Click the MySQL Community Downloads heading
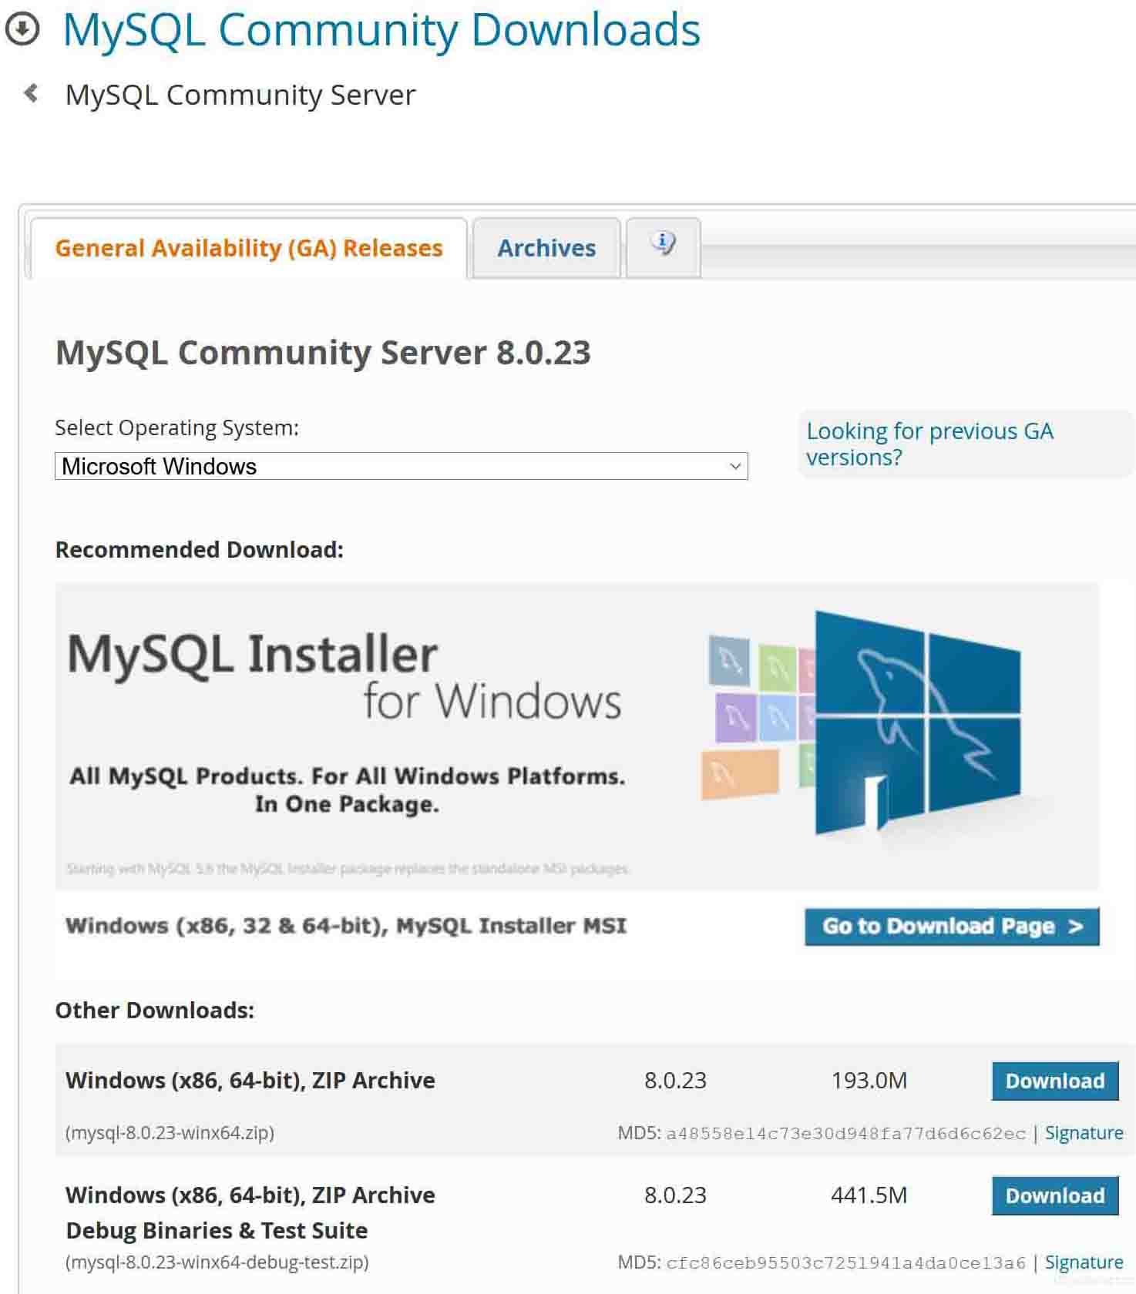1136x1294 pixels. point(381,30)
